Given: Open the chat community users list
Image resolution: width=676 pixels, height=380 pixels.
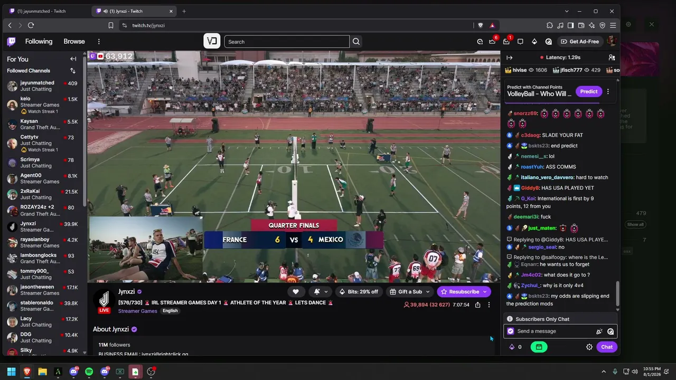Looking at the screenshot, I should (x=612, y=58).
